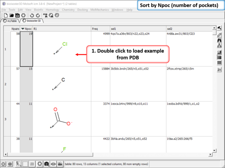Click the plot chart icon in right sidebar

point(219,70)
